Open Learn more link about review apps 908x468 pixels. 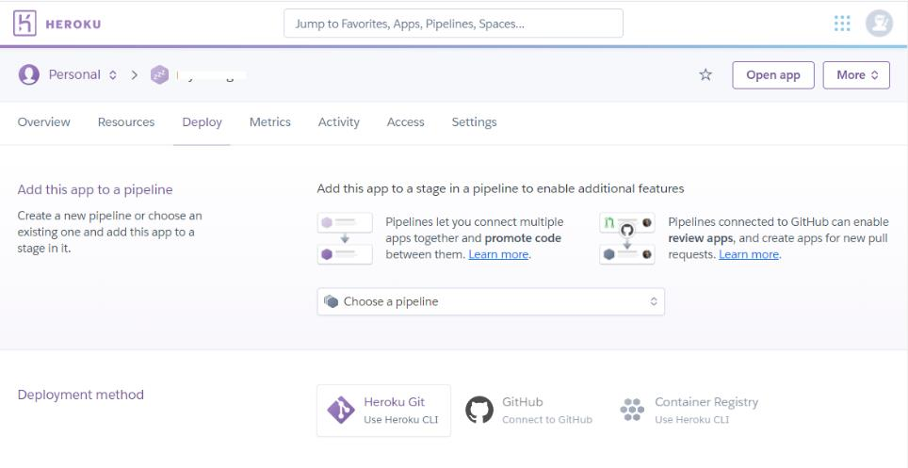tap(749, 254)
